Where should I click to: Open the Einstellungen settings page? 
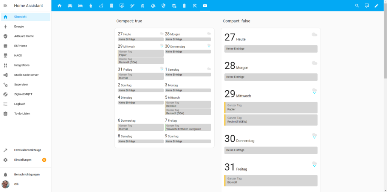coord(23,160)
